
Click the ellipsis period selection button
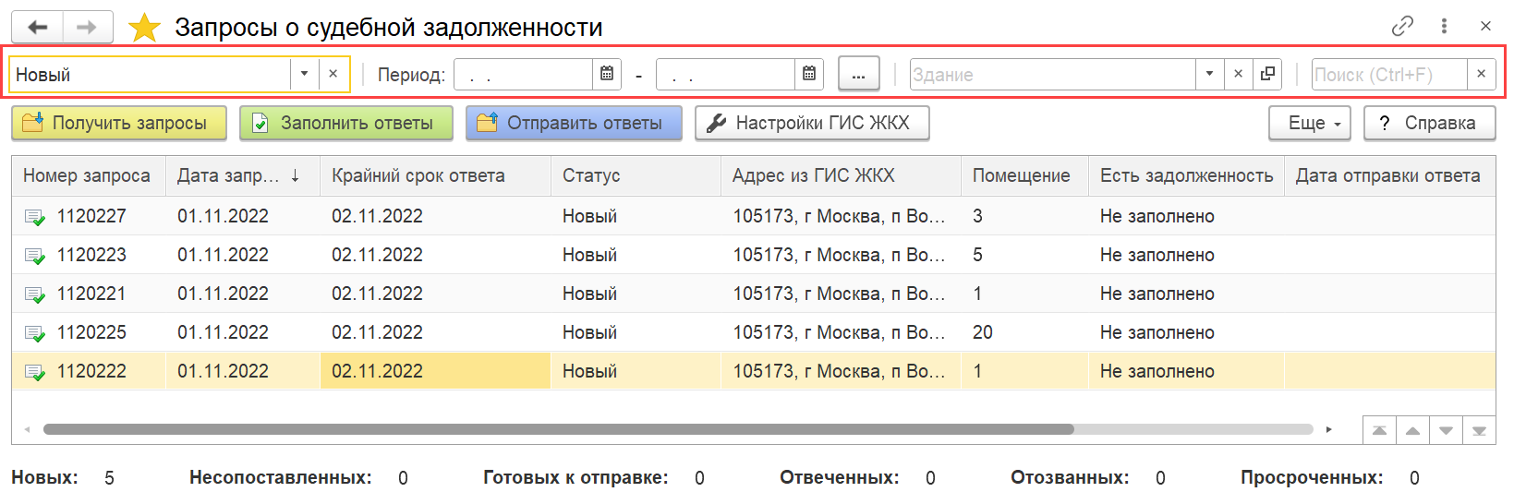tap(859, 74)
